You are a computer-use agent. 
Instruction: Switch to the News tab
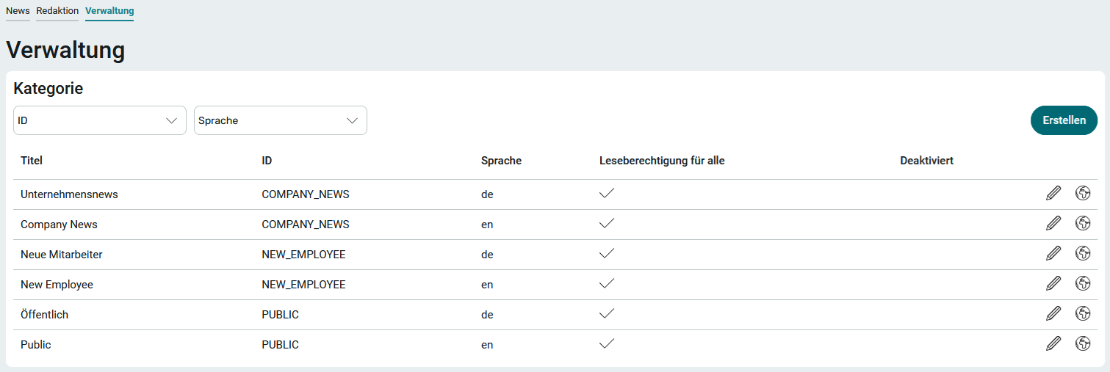[18, 11]
